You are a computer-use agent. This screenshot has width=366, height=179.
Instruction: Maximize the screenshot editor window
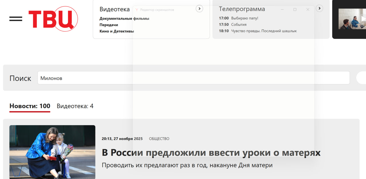tap(295, 9)
